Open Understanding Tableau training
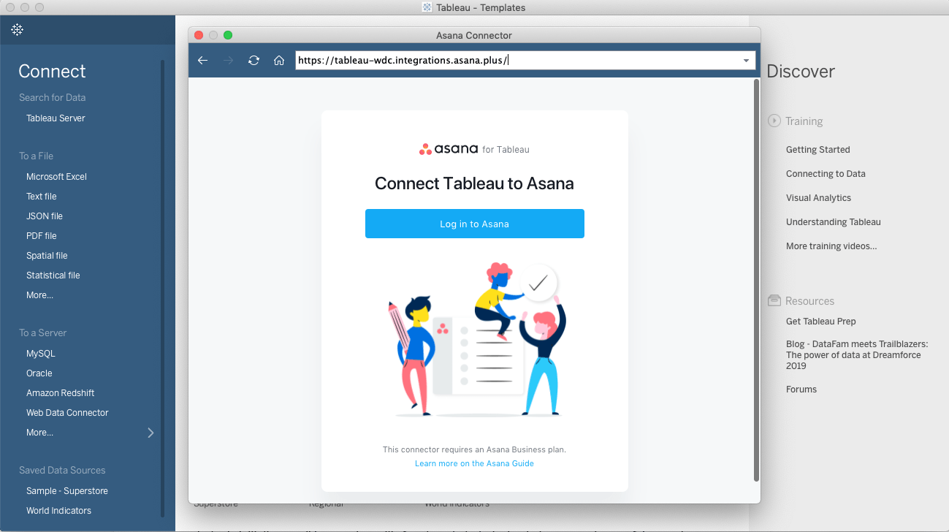The width and height of the screenshot is (949, 532). [x=834, y=222]
